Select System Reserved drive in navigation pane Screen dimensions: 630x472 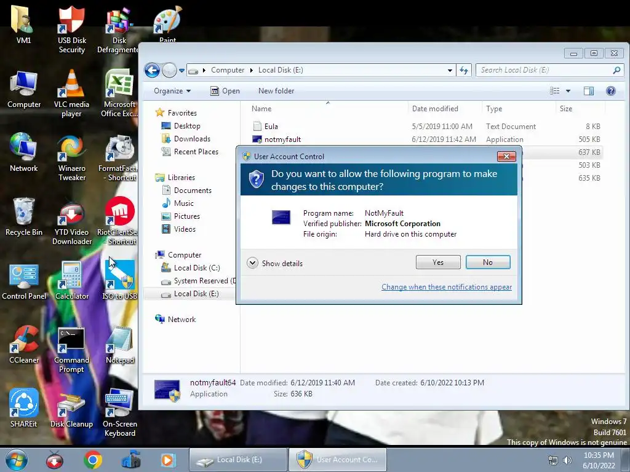(x=199, y=280)
